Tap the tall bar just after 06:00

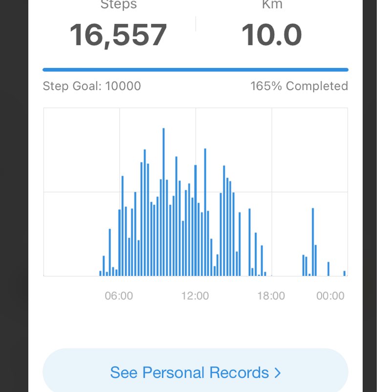pos(122,226)
